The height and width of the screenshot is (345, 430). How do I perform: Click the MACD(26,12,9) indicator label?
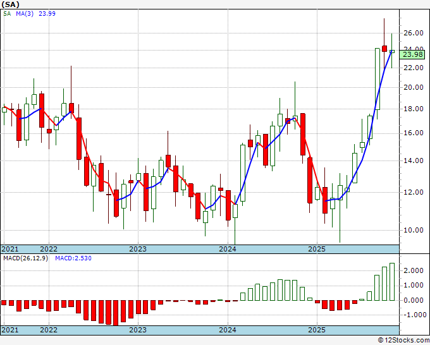click(25, 258)
